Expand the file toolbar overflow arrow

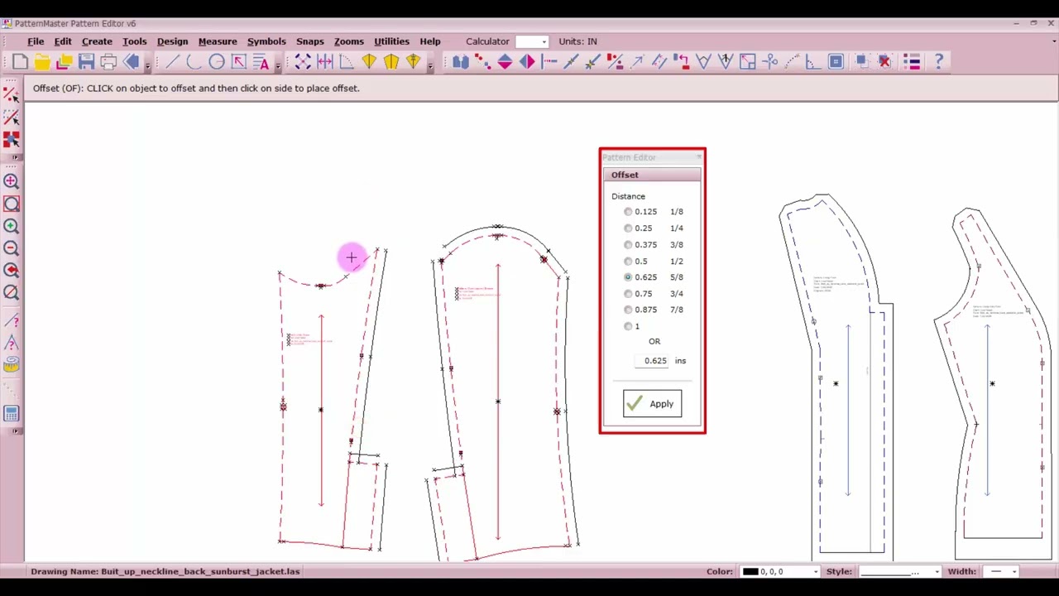pos(148,65)
